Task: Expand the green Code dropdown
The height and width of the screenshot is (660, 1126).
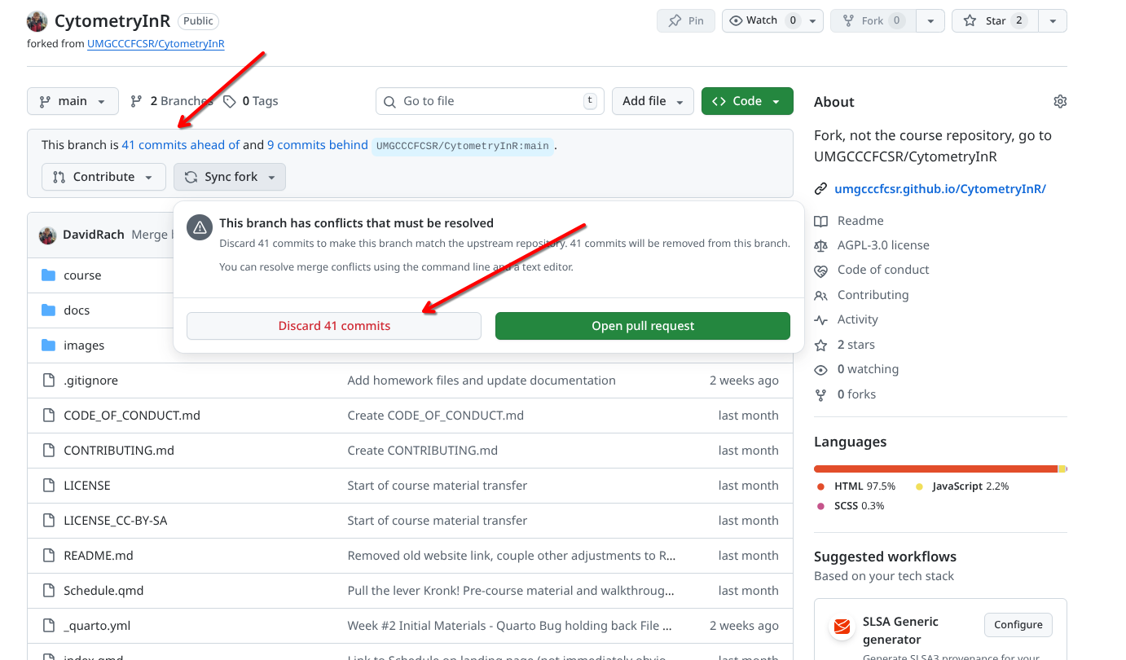Action: coord(746,101)
